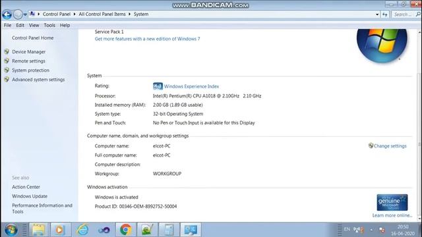Open Action Center link

point(26,187)
